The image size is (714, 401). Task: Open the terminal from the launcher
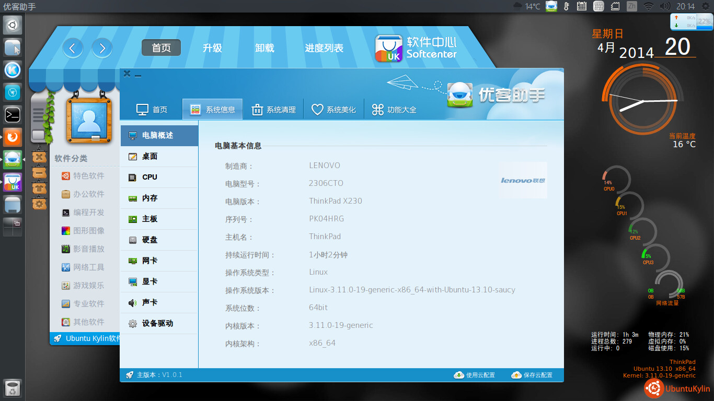pyautogui.click(x=13, y=113)
